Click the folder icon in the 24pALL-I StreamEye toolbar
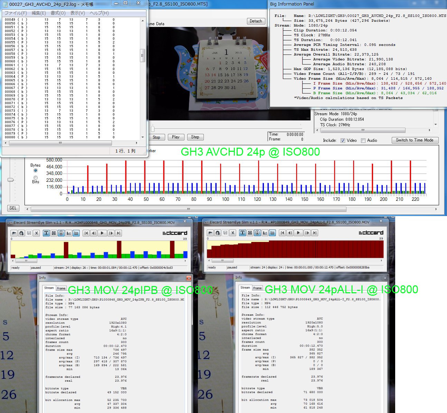447x413 pixels. tap(273, 233)
